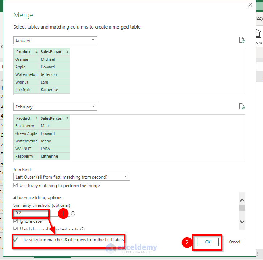263x260 pixels.
Task: Click the scroll down arrow in fuzzy options
Action: 242,222
